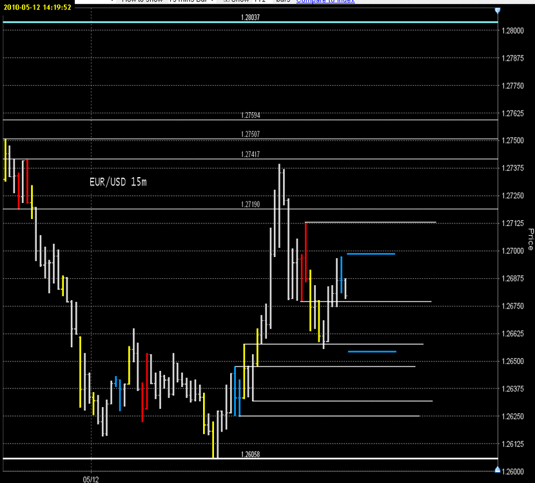Click the 1.27190 level label
This screenshot has height=483, width=535.
point(250,204)
